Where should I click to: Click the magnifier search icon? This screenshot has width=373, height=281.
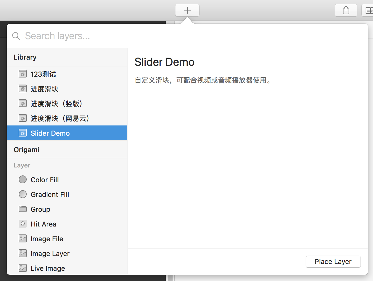coord(16,36)
